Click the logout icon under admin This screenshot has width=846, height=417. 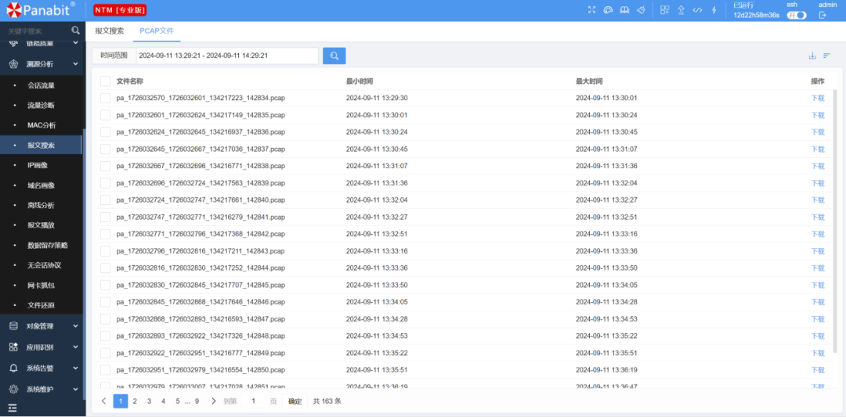pos(822,15)
